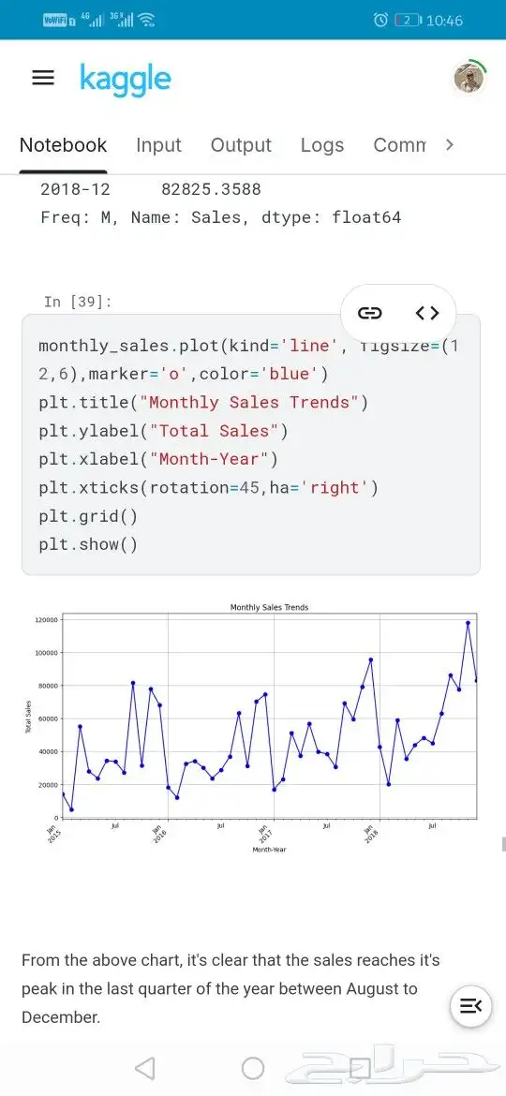Open the Logs tab
Screen dimensions: 506x1096
pyautogui.click(x=322, y=144)
